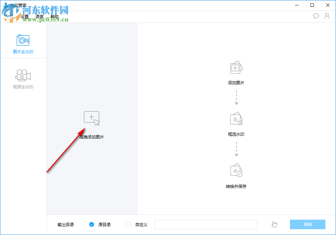Toggle the blue 原目录 checkmark
The height and width of the screenshot is (235, 336).
[x=92, y=224]
